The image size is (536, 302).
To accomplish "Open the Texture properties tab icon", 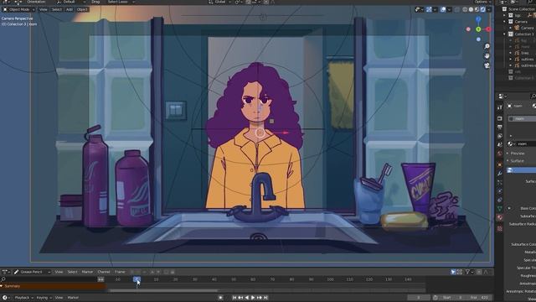I will pyautogui.click(x=500, y=228).
